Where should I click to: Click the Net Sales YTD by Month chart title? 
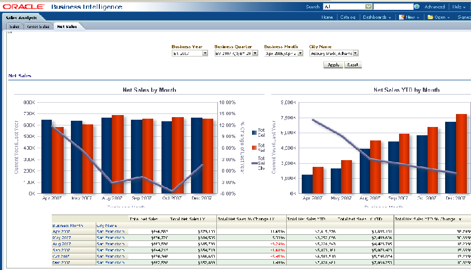406,90
